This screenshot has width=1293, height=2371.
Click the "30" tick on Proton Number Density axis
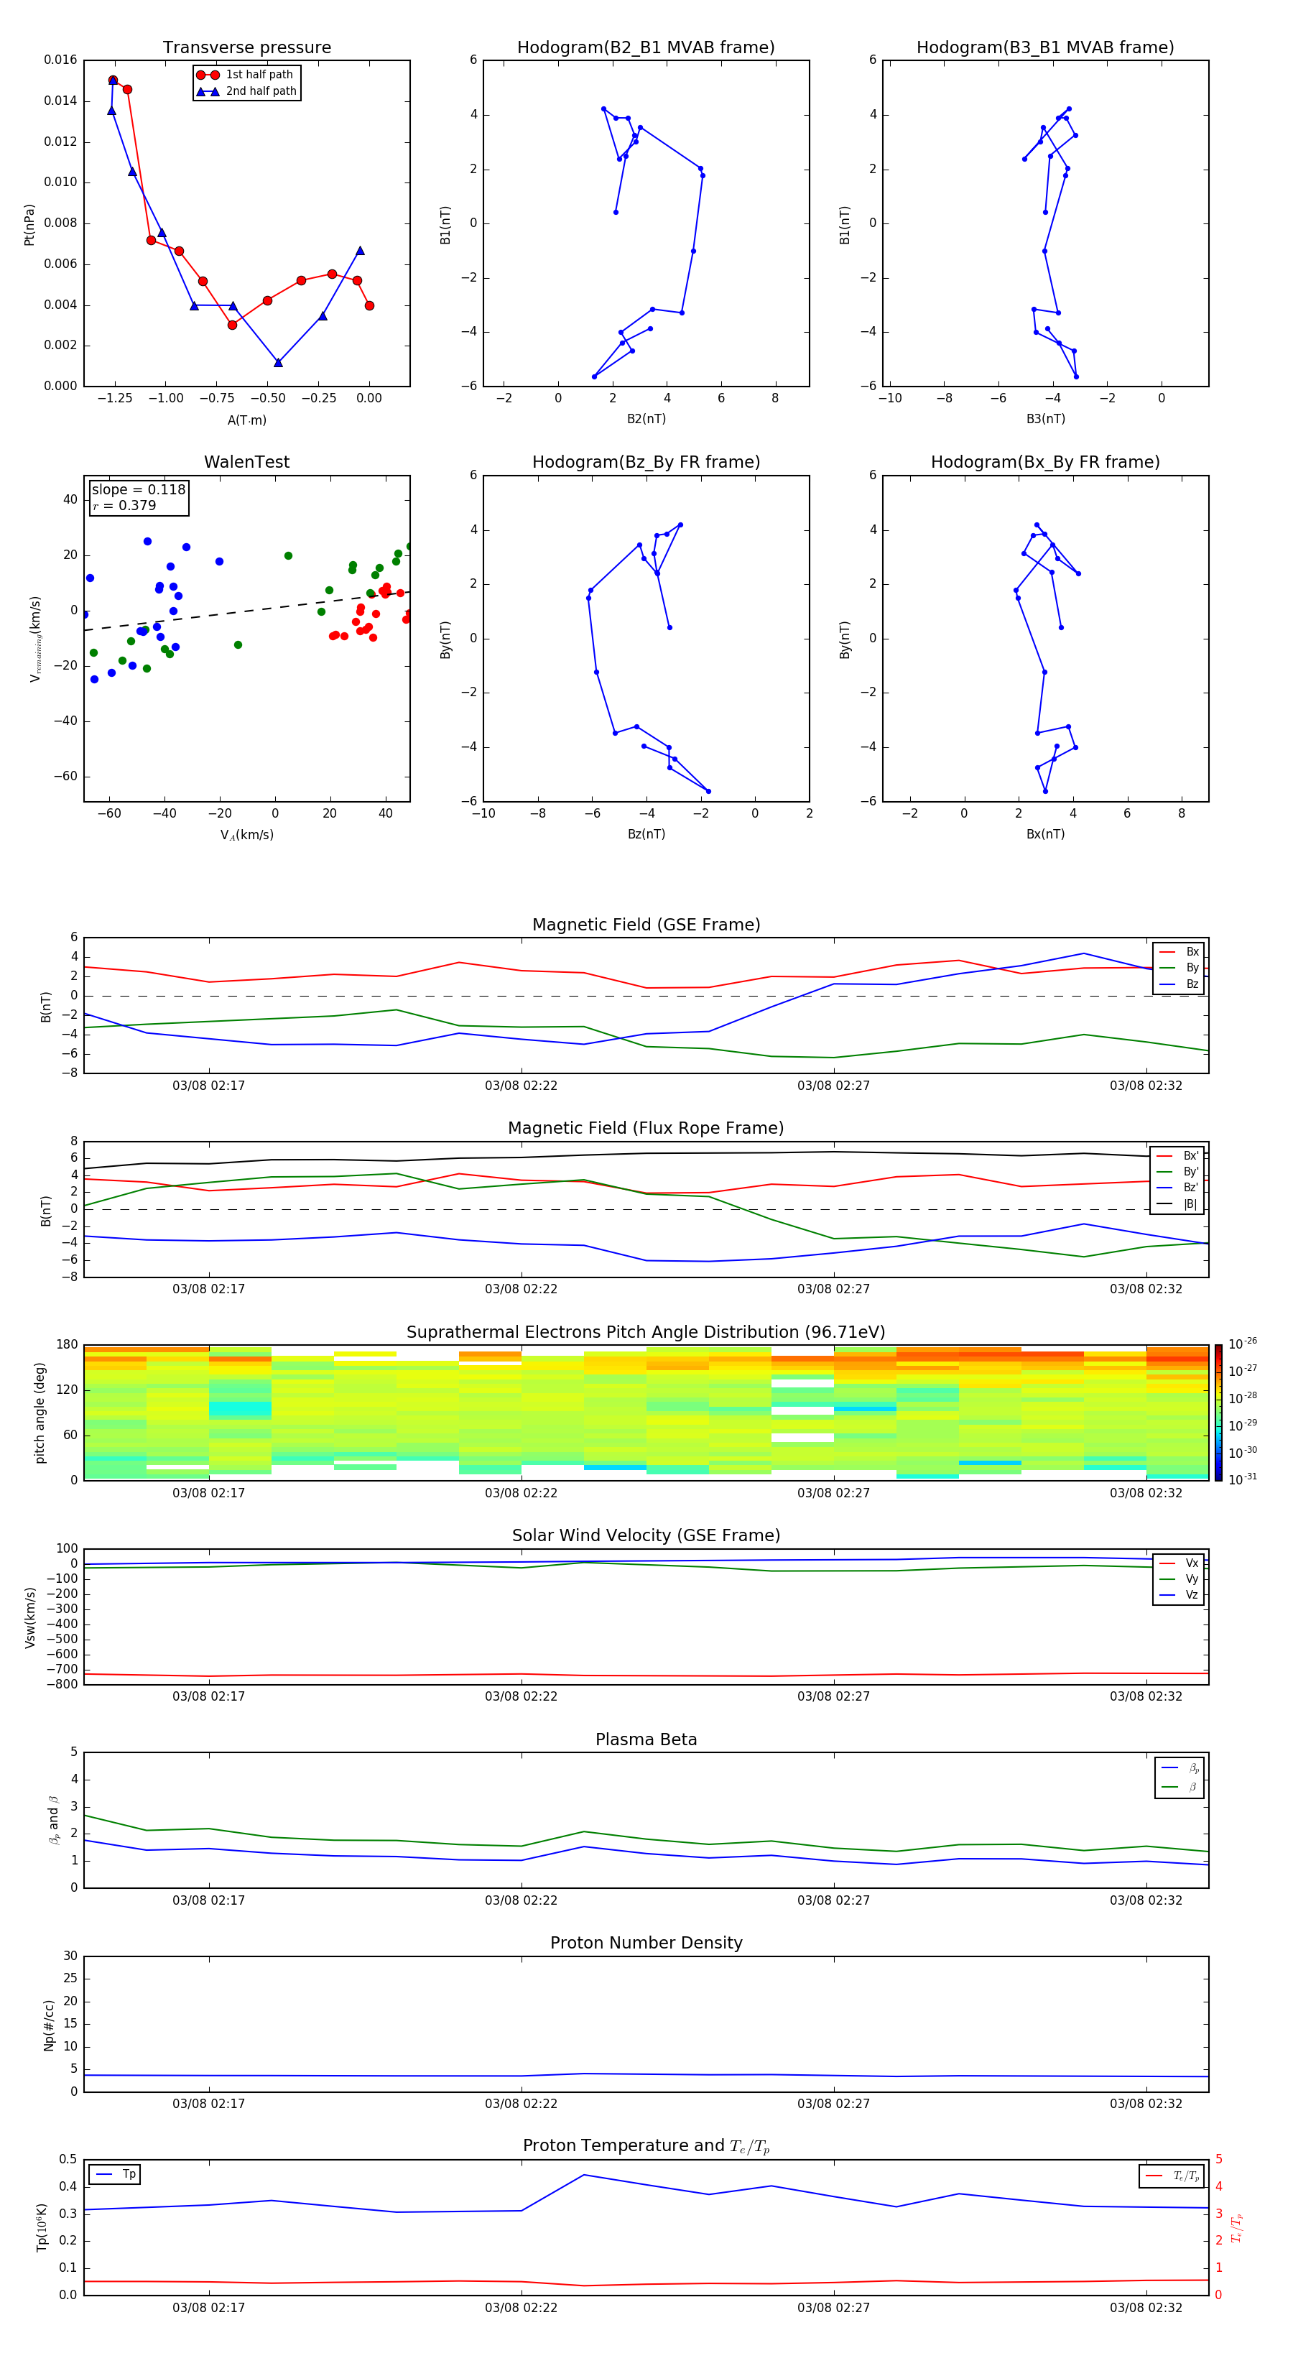point(71,1956)
